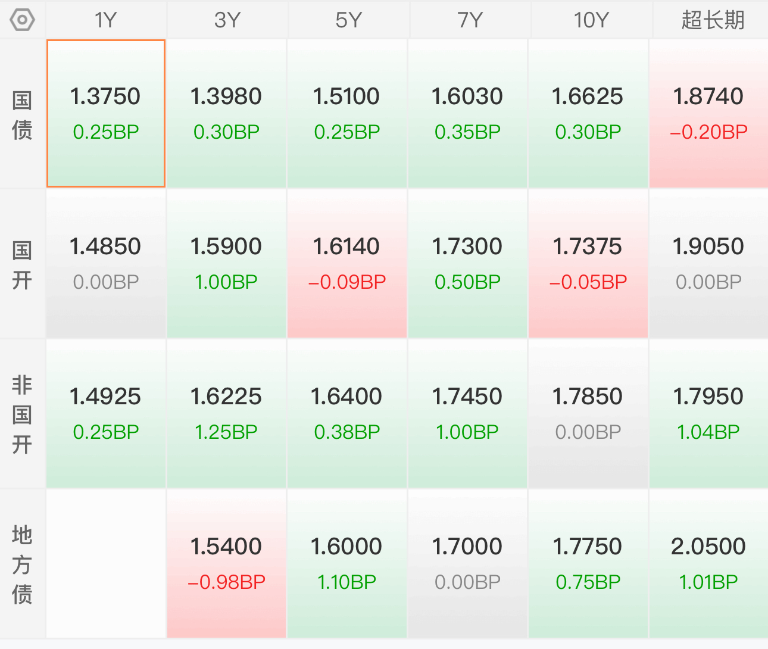
Task: Select 国开 10Y cell showing 1.7375
Action: [588, 264]
